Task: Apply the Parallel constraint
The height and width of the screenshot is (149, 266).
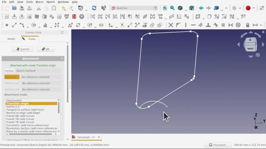Action: [x=200, y=25]
